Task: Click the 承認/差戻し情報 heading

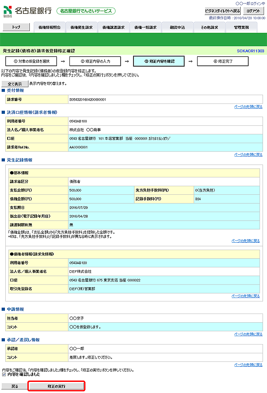Action: (23, 340)
